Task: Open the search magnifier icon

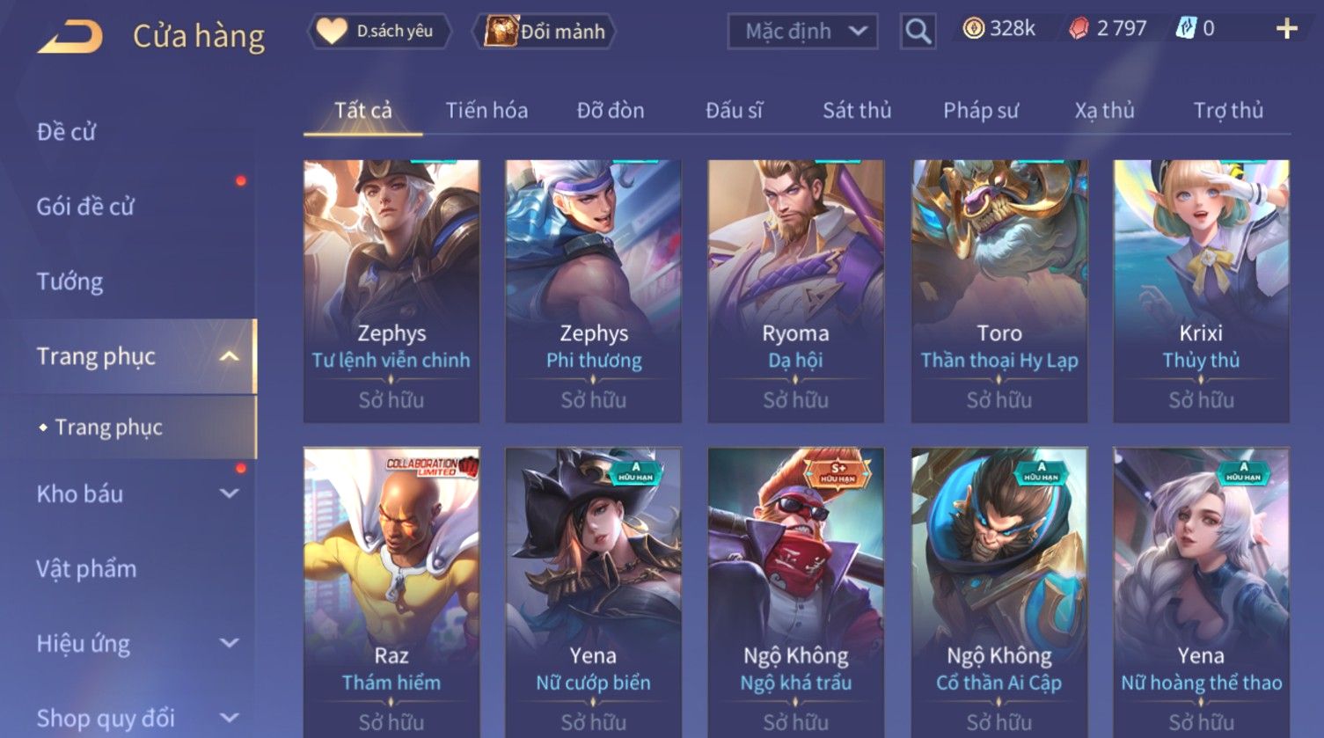Action: (x=918, y=32)
